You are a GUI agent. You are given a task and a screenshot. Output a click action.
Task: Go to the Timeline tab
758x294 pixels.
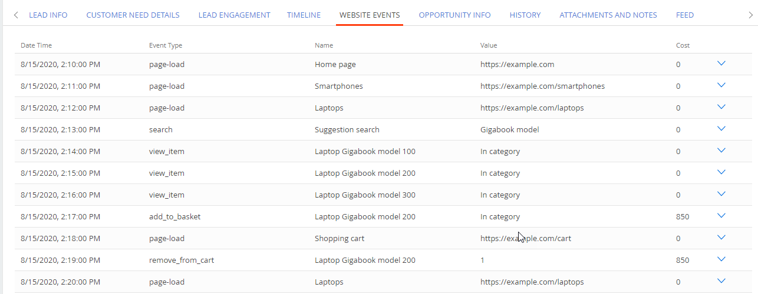[x=304, y=15]
